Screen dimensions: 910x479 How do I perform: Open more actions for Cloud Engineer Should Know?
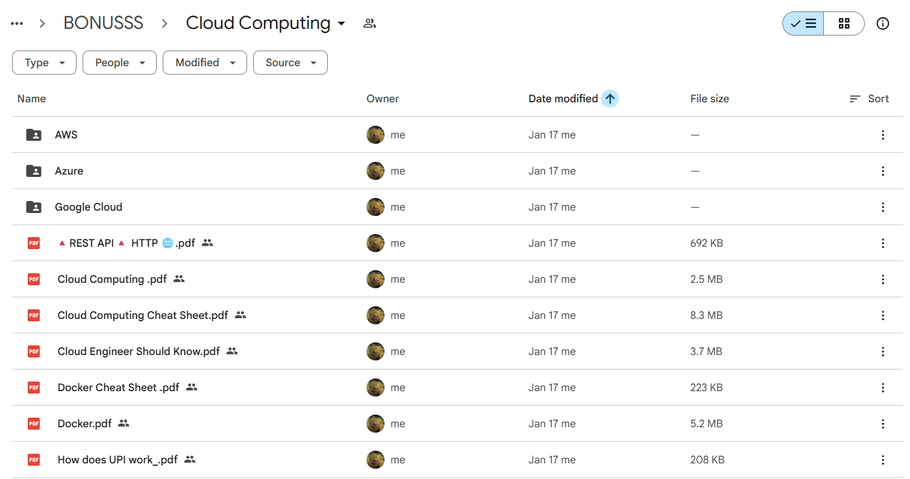(883, 351)
